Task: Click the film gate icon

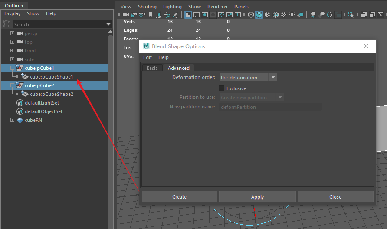Action: pos(197,15)
